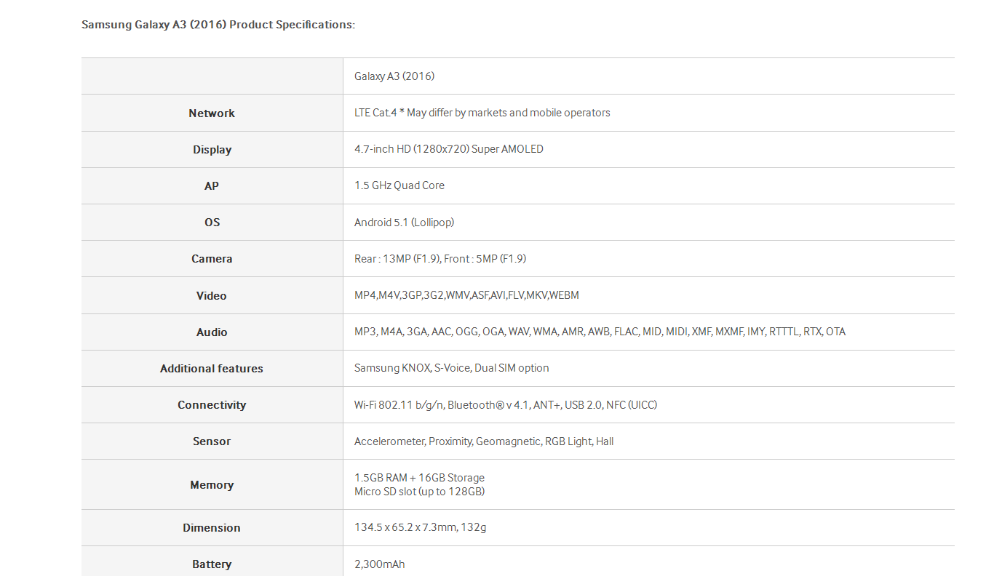Click the Additional features label

[x=212, y=369]
